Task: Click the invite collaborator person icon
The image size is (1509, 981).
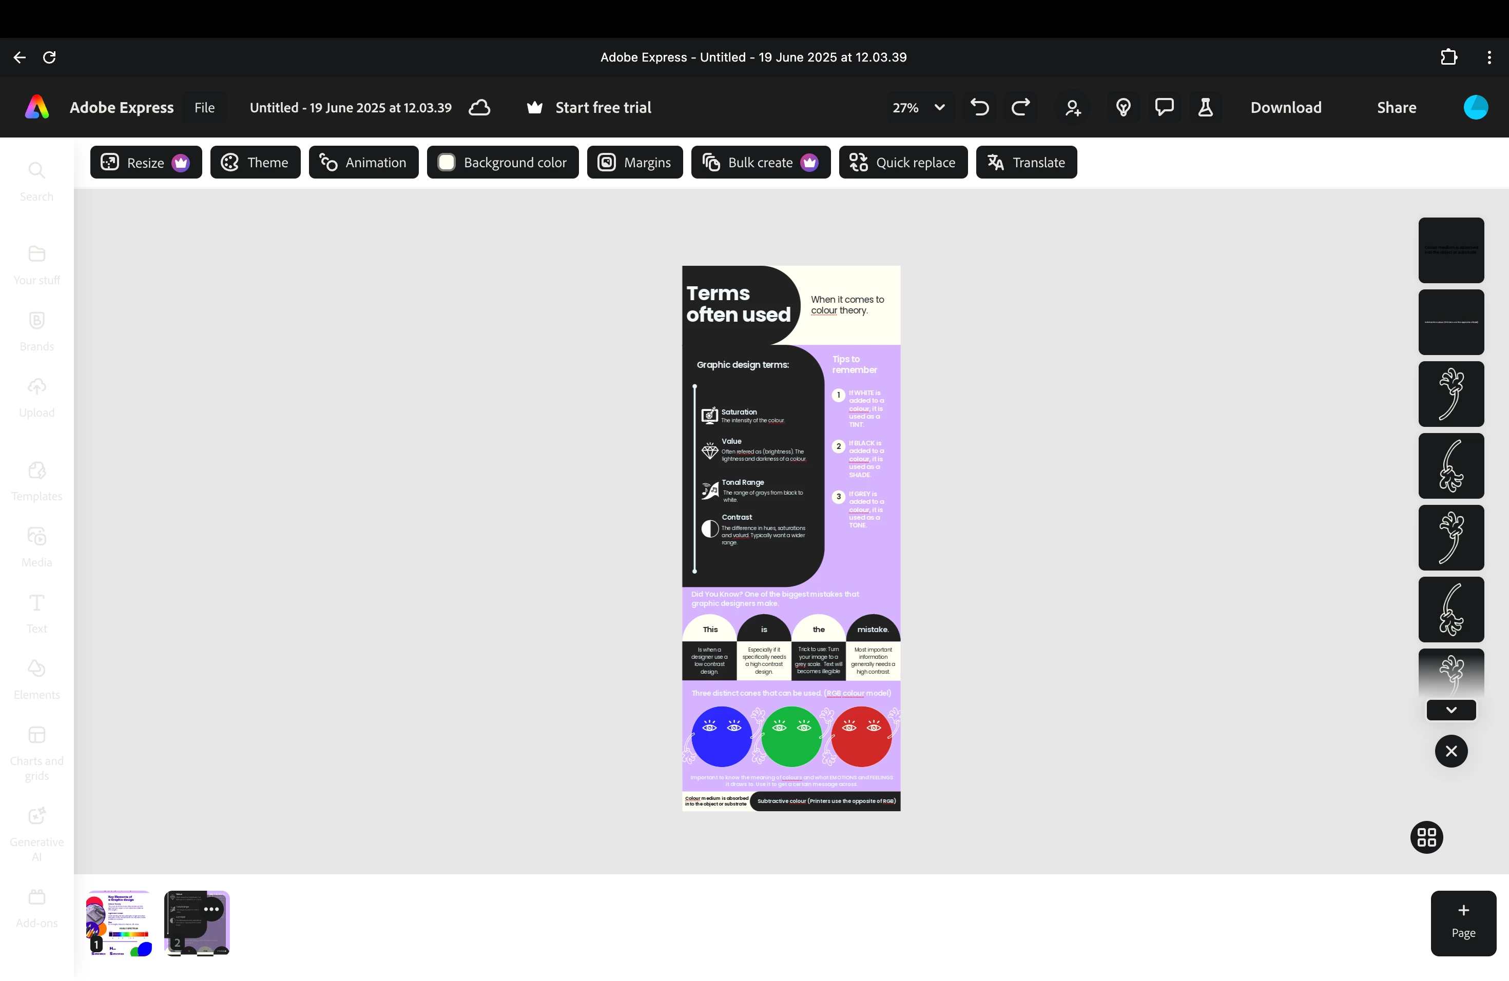Action: click(x=1073, y=108)
